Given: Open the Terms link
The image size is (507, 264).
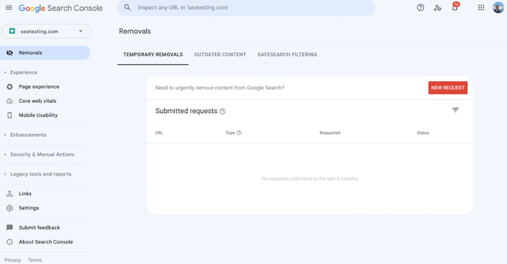Looking at the screenshot, I should pos(34,260).
